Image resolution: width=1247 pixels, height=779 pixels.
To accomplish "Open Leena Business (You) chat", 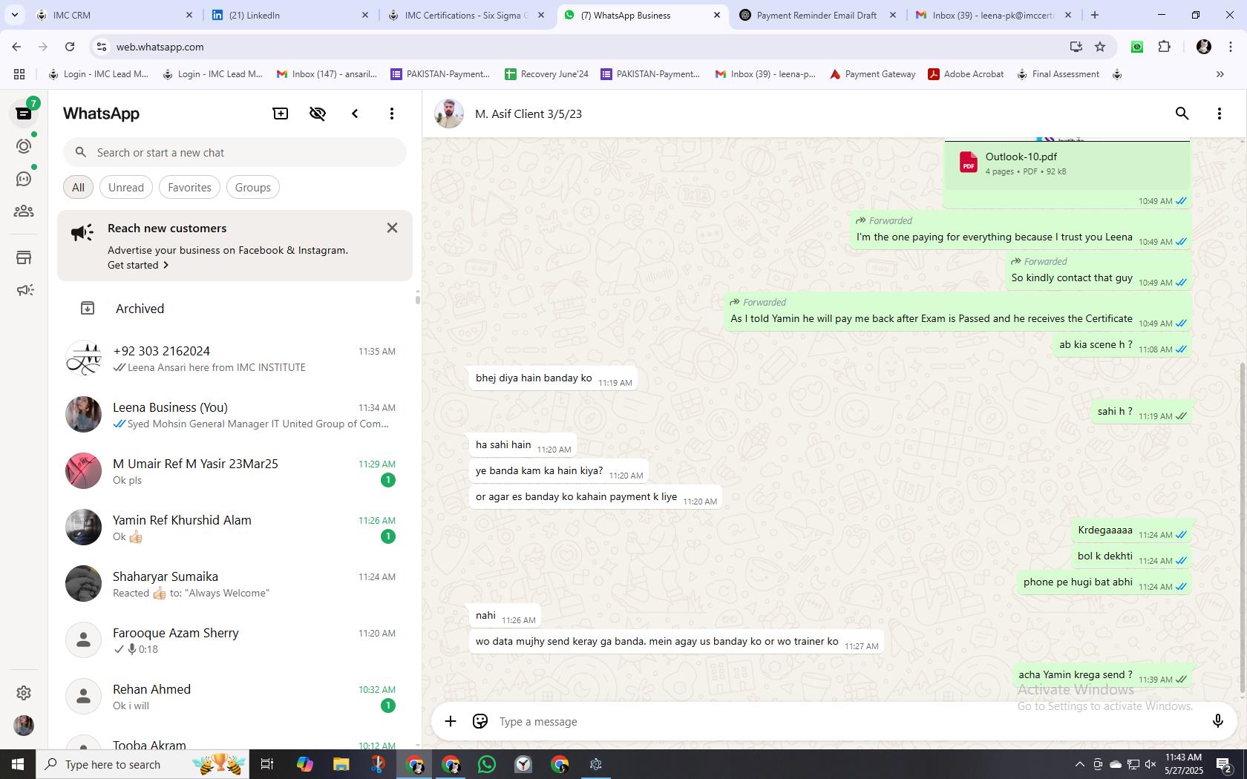I will point(235,415).
